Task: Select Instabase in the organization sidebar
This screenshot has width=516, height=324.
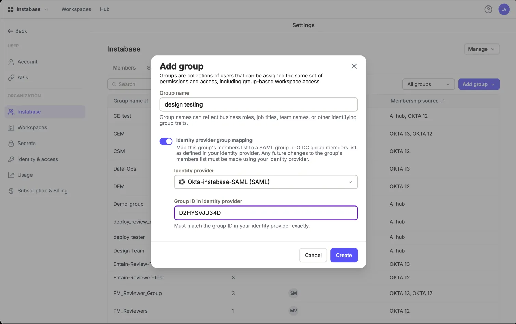Action: click(x=45, y=112)
